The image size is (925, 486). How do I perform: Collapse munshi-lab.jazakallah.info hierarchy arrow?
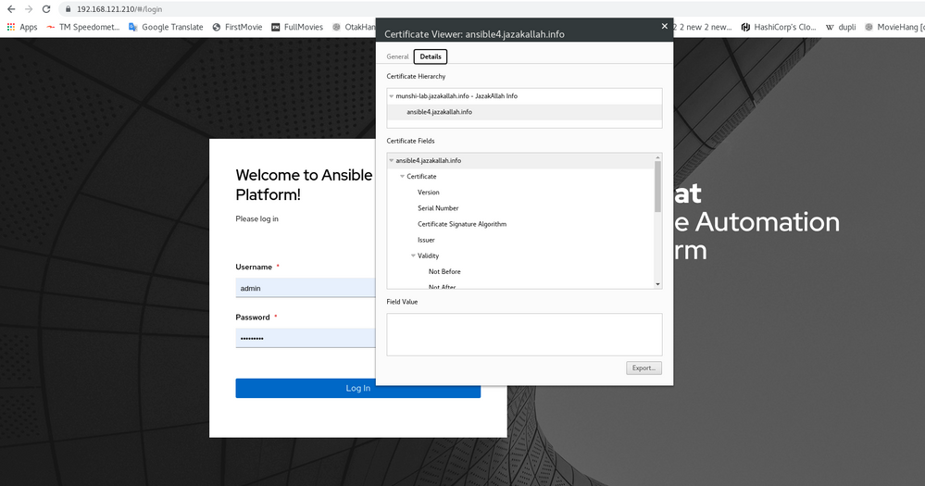tap(391, 96)
